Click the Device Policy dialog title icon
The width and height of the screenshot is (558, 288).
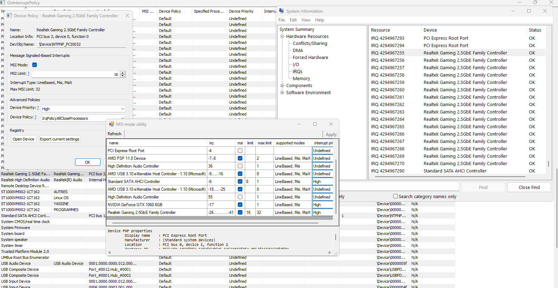point(9,15)
